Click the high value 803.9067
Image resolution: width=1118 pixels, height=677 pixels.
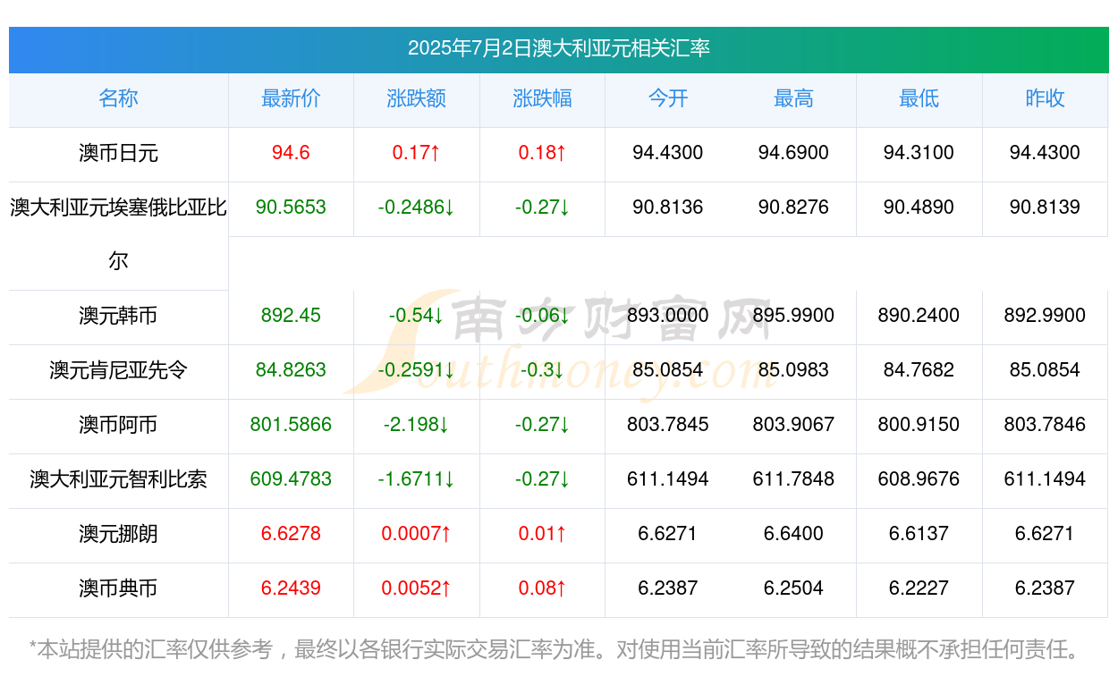pos(793,425)
